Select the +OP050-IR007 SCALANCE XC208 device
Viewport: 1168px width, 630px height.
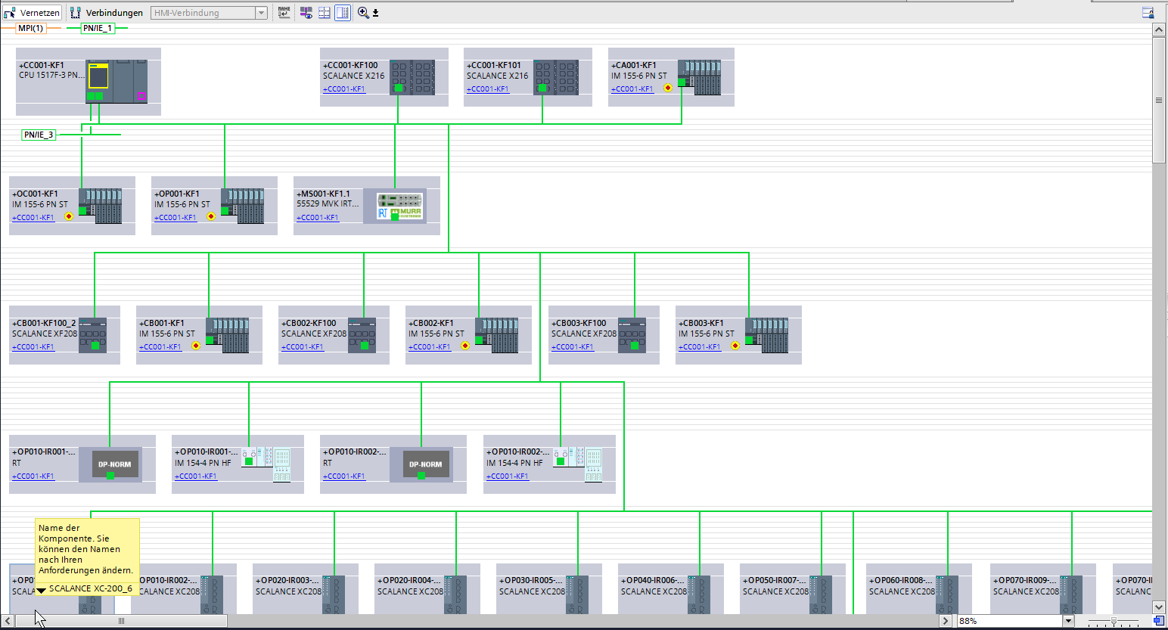(x=793, y=588)
